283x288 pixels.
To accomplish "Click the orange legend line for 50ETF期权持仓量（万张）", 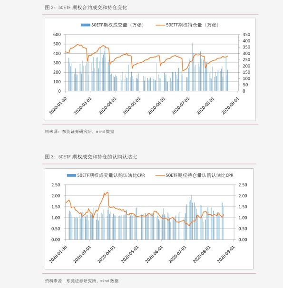I will point(160,25).
